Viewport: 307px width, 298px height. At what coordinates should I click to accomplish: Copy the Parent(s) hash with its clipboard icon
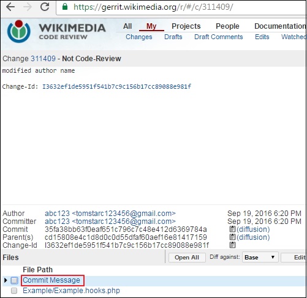[x=232, y=237]
